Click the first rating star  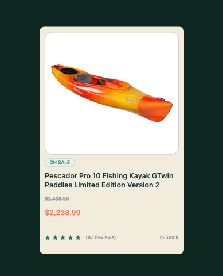tap(48, 237)
